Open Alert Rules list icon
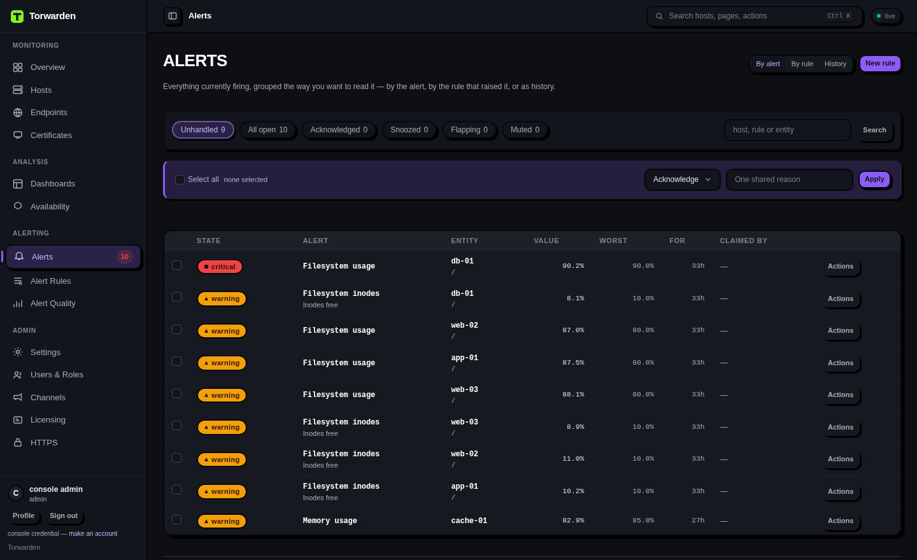The height and width of the screenshot is (560, 917). 18,281
